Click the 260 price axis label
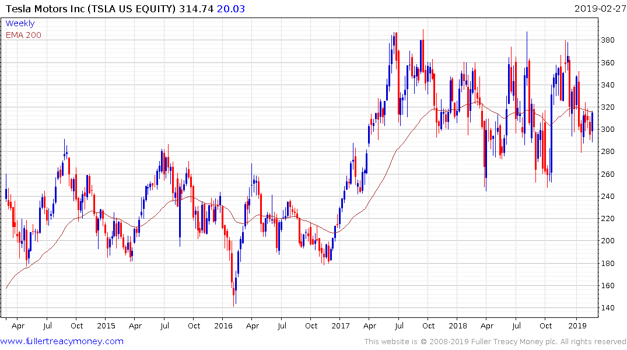Image resolution: width=627 pixels, height=350 pixels. click(x=607, y=174)
